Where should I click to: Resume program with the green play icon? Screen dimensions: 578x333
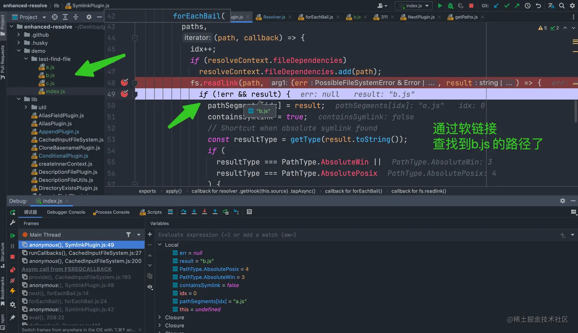coord(13,236)
